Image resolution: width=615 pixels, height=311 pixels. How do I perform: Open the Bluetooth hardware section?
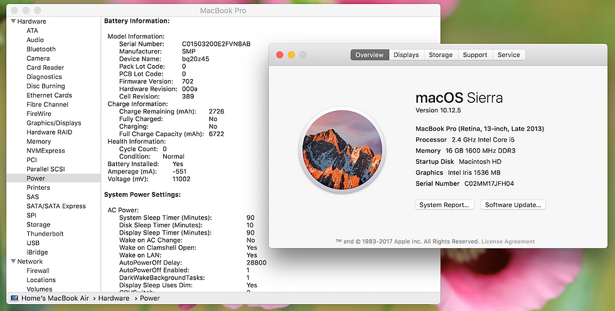point(41,49)
